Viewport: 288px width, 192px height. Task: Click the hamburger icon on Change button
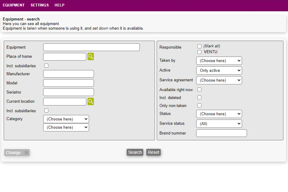point(26,153)
